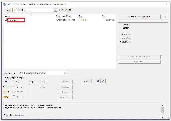The image size is (171, 121).
Task: Toggle the MultiPatch shapefile output checkbox
Action: pos(14,97)
